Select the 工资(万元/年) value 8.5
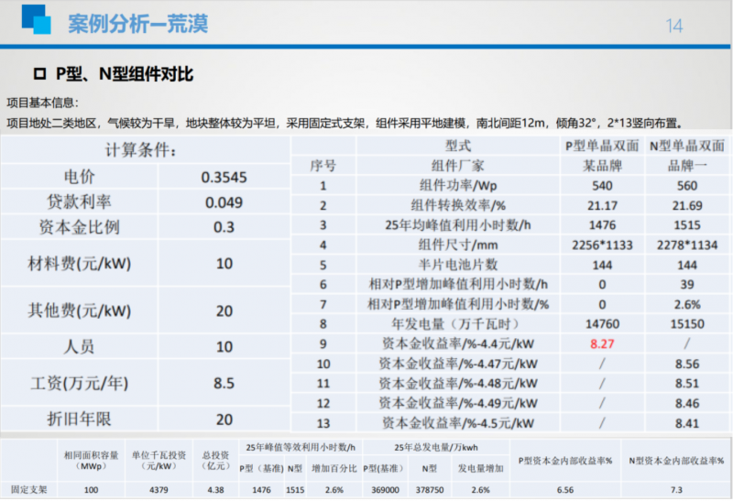733x501 pixels. (224, 383)
